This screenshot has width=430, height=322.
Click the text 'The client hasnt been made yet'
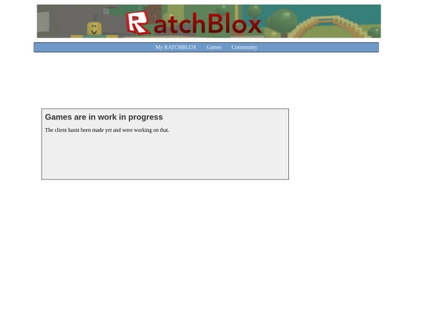click(78, 130)
